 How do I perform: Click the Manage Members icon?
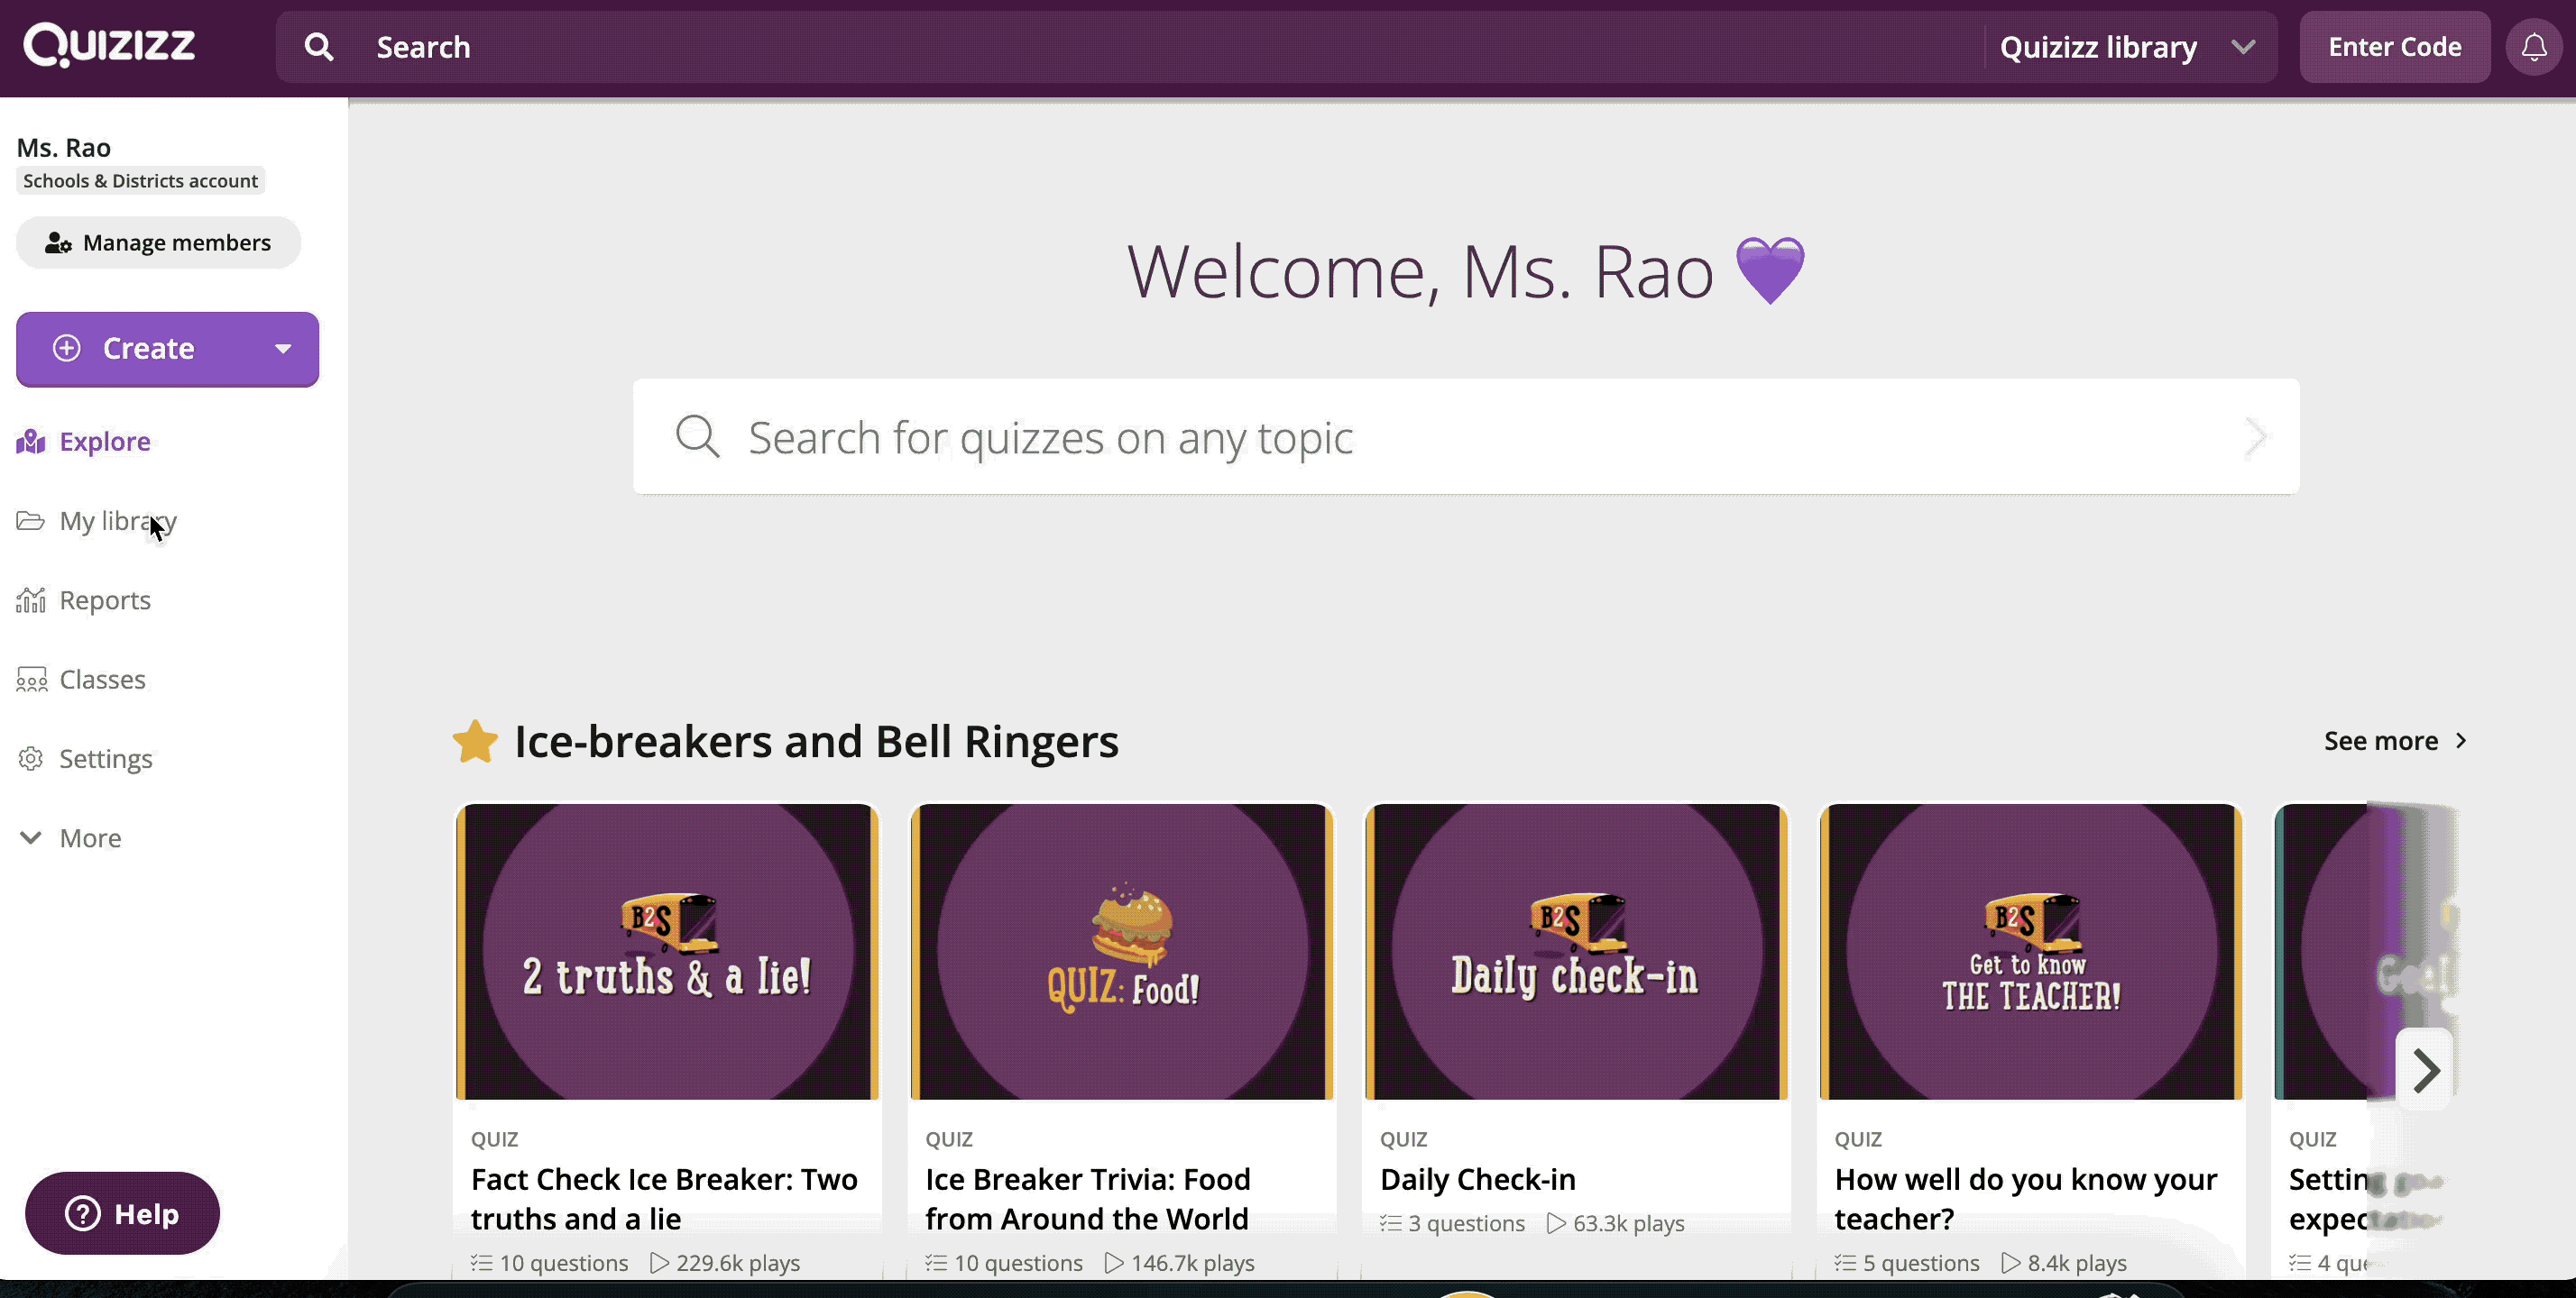tap(58, 243)
